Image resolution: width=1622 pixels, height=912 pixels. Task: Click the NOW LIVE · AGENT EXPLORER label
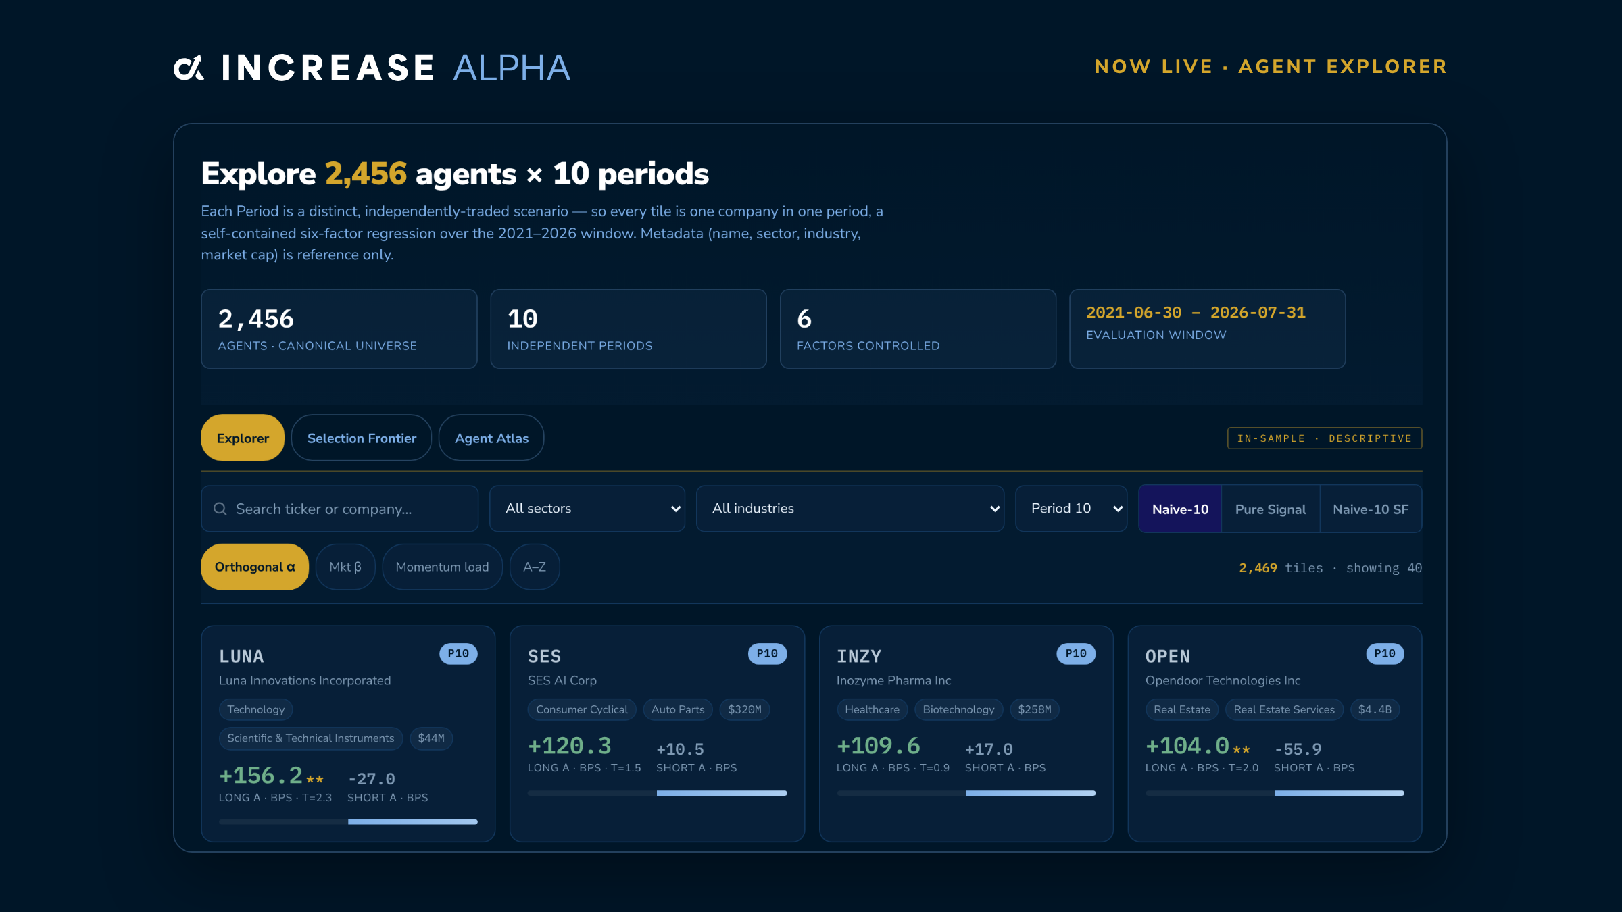1271,66
